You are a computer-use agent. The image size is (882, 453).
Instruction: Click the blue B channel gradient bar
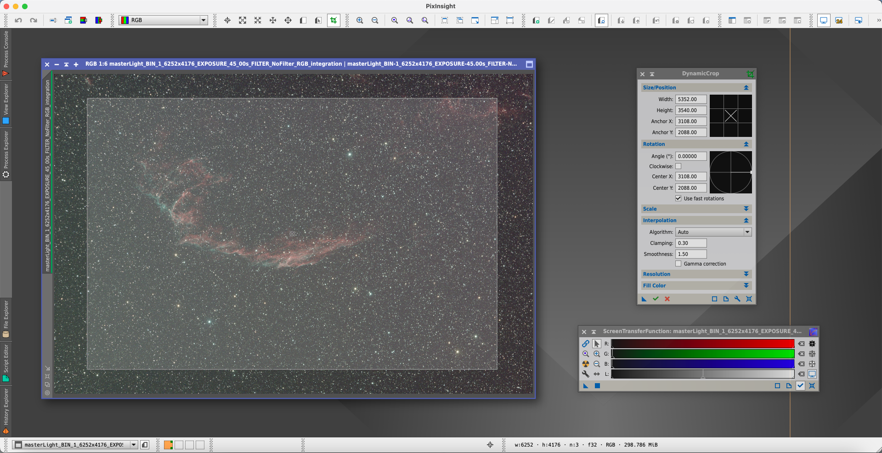click(703, 364)
